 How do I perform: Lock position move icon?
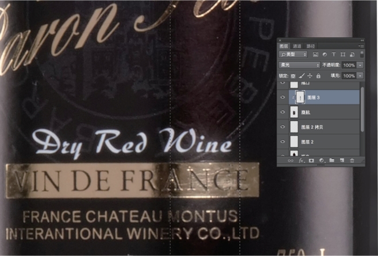click(x=310, y=76)
